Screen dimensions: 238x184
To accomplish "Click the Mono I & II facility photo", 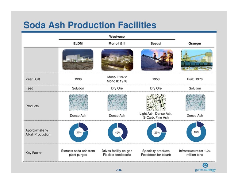I will click(x=117, y=60).
